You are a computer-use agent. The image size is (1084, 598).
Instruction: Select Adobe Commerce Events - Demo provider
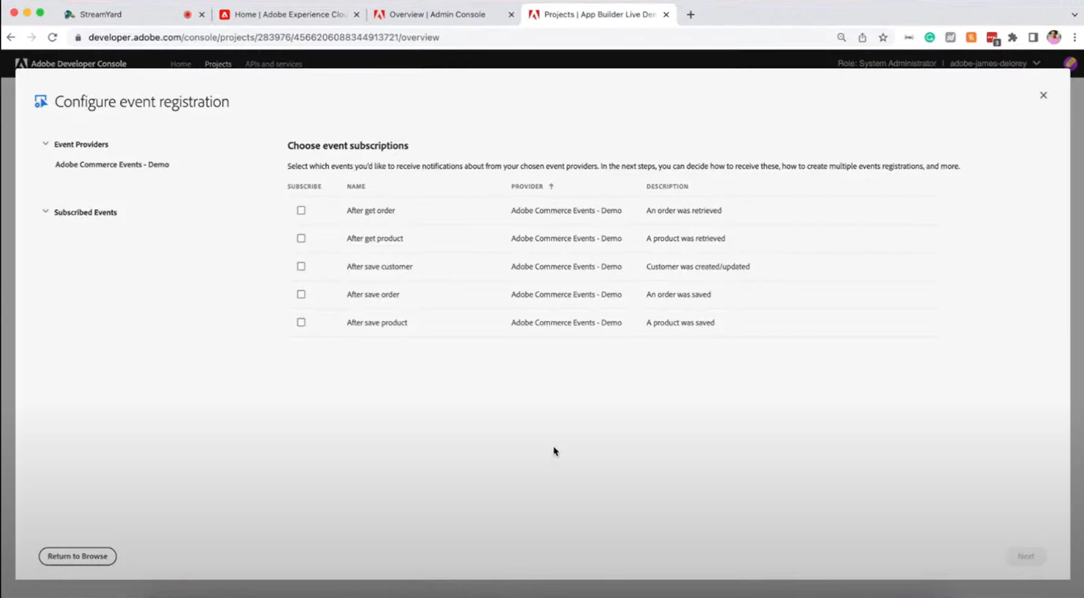point(112,165)
